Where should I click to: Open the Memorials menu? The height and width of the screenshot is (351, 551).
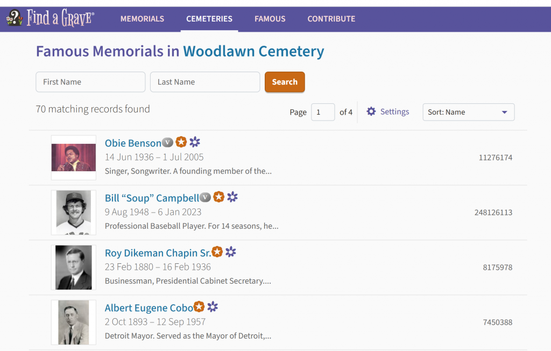point(142,19)
